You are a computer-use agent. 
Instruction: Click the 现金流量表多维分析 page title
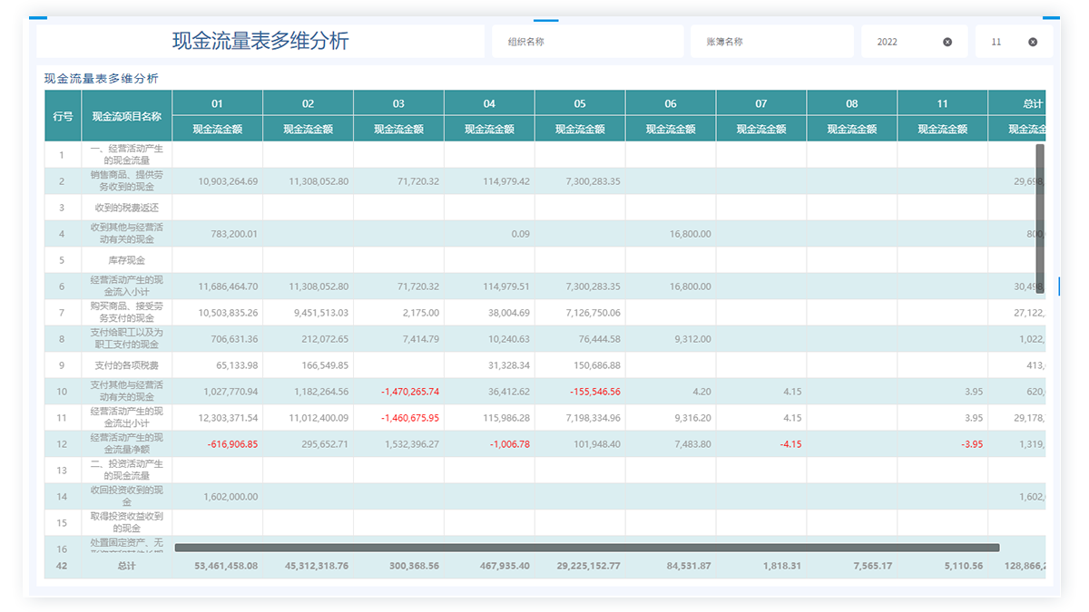point(260,41)
